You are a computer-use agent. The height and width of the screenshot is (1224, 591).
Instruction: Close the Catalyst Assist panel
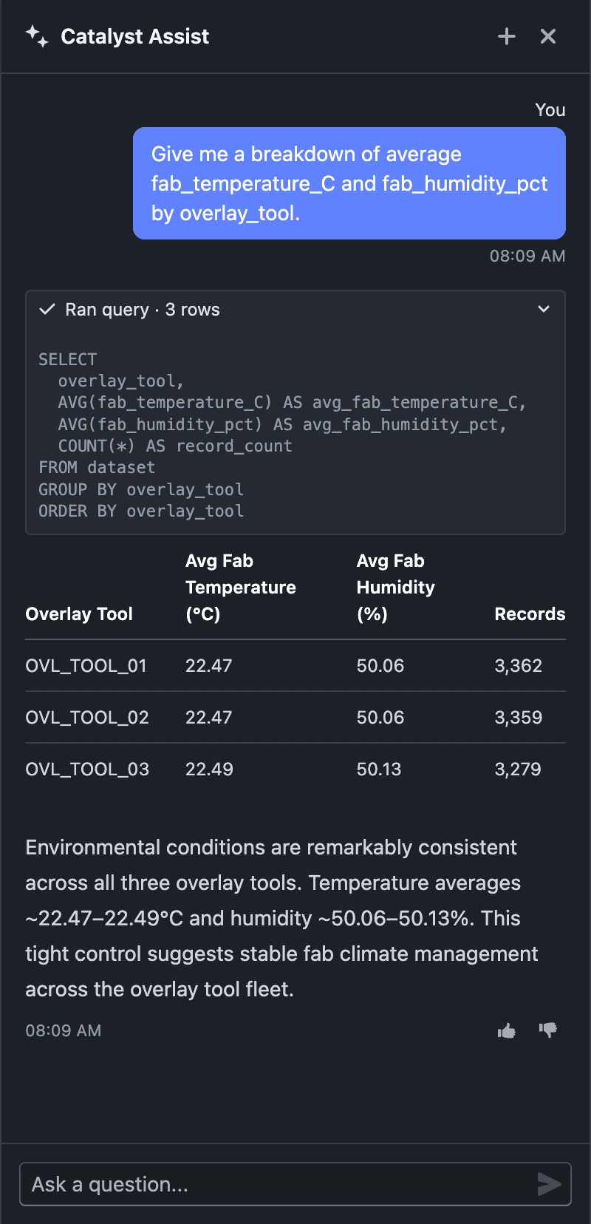click(548, 36)
